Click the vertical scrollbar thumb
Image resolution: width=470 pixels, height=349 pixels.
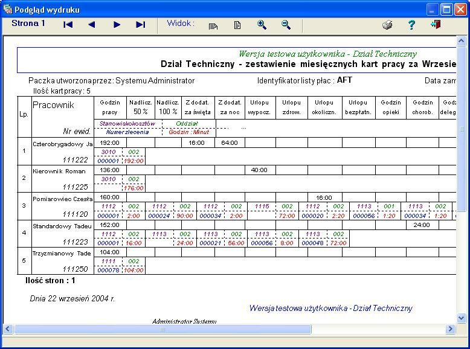462,129
